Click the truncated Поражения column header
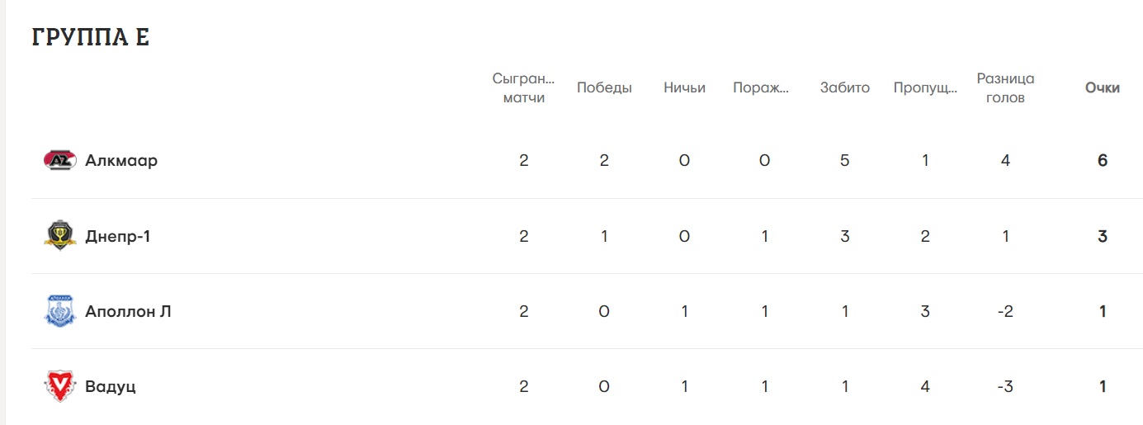The width and height of the screenshot is (1143, 425). 761,87
